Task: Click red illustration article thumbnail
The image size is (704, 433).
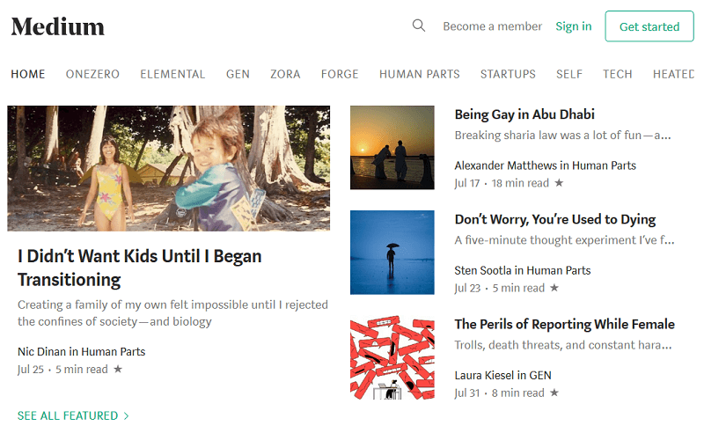Action: coord(392,357)
